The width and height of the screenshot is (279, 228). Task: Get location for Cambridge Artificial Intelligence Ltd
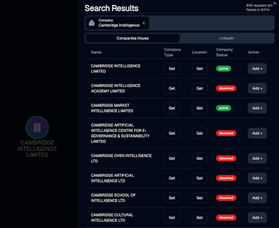[x=199, y=178]
